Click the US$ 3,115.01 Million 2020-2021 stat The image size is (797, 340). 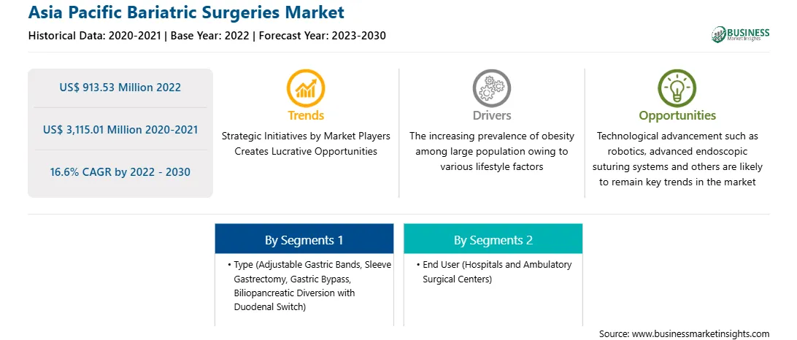(120, 130)
